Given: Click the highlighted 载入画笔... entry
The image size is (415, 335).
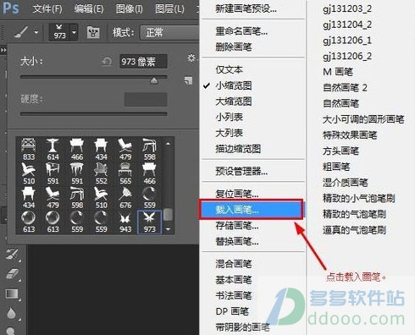Looking at the screenshot, I should 251,210.
